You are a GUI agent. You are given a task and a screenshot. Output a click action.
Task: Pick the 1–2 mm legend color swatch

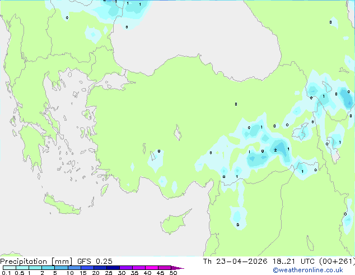tap(35, 268)
